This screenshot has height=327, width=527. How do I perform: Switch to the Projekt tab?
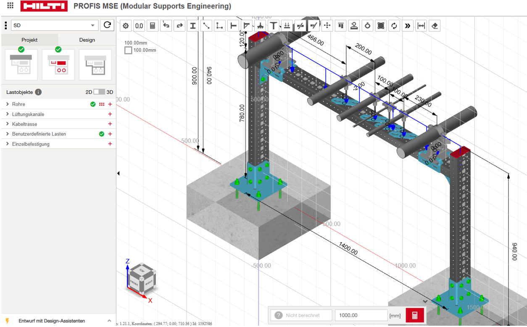click(x=29, y=40)
